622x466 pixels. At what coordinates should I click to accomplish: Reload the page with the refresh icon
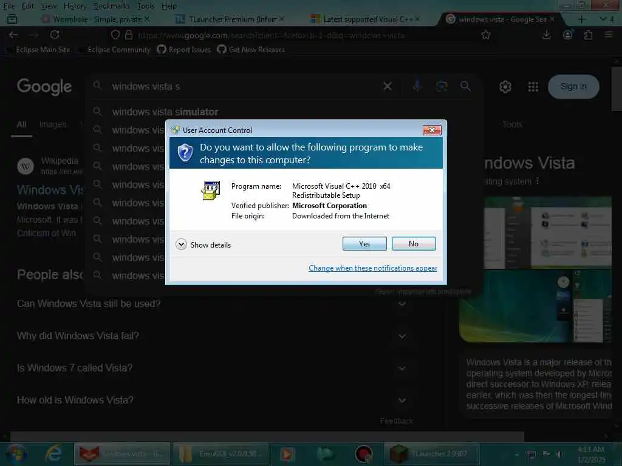55,35
